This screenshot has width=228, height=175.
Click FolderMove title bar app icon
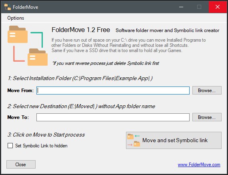(x=8, y=7)
